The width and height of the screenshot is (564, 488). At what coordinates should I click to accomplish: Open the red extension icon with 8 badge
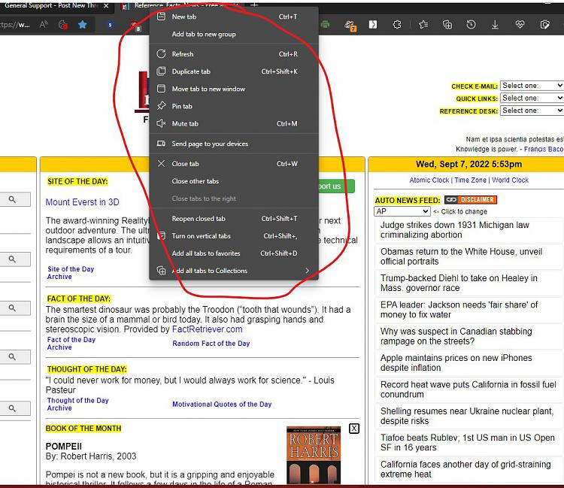tap(135, 25)
